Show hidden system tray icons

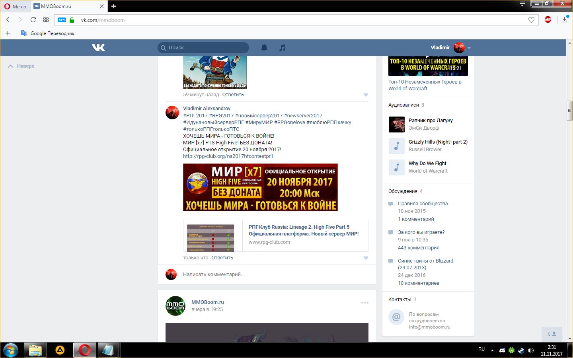tap(492, 350)
